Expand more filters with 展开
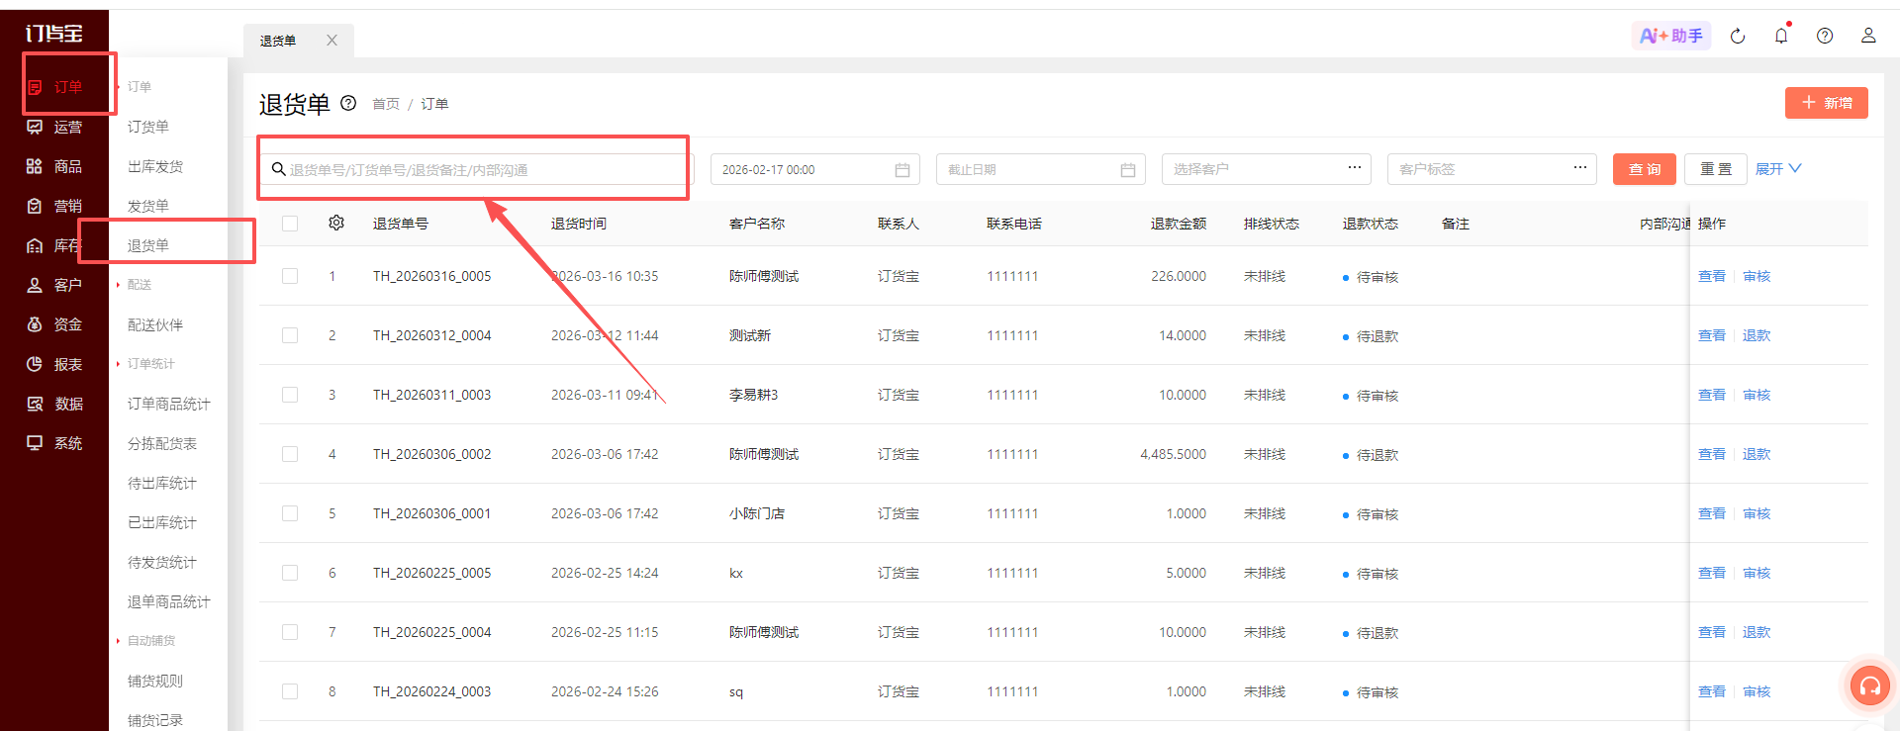The image size is (1900, 731). coord(1778,169)
